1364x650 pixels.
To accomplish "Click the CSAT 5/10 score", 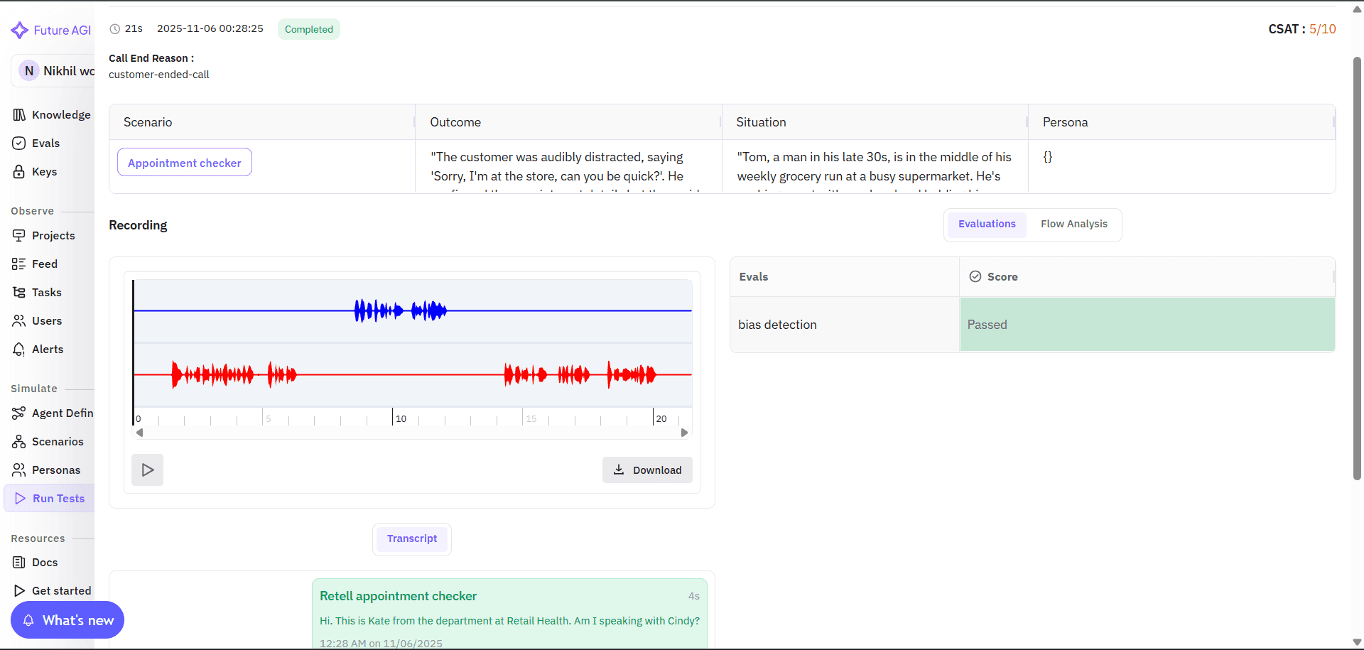I will click(x=1301, y=29).
